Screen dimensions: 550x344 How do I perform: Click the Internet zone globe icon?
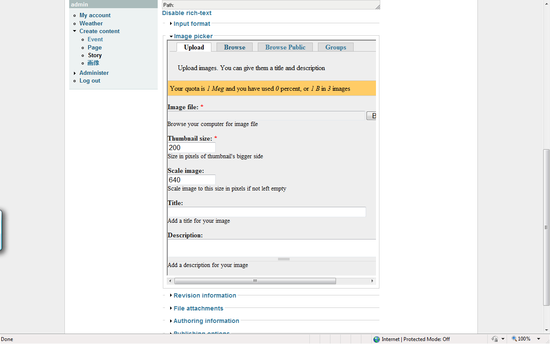(x=377, y=339)
